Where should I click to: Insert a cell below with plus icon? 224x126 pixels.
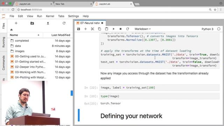[85, 29]
